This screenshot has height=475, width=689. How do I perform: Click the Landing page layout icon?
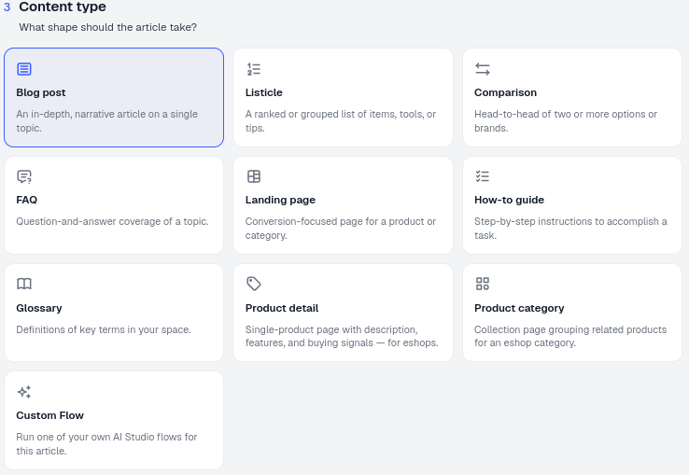pos(254,176)
